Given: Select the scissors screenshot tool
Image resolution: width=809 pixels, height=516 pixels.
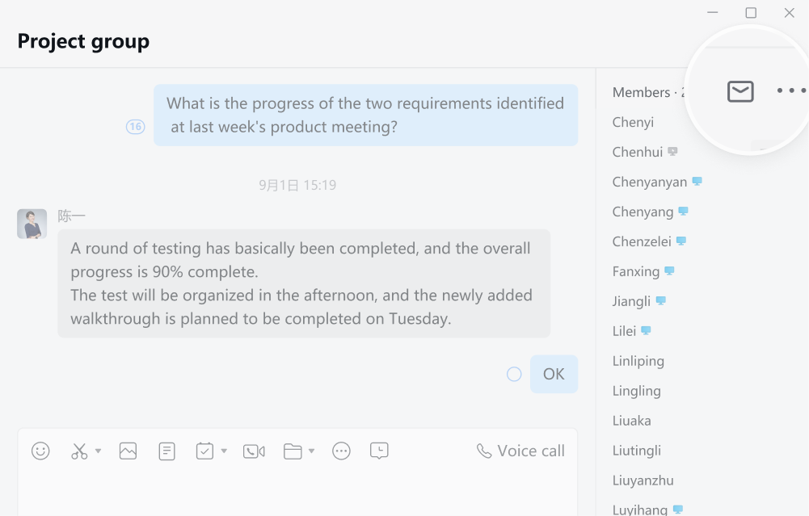Looking at the screenshot, I should (x=79, y=451).
